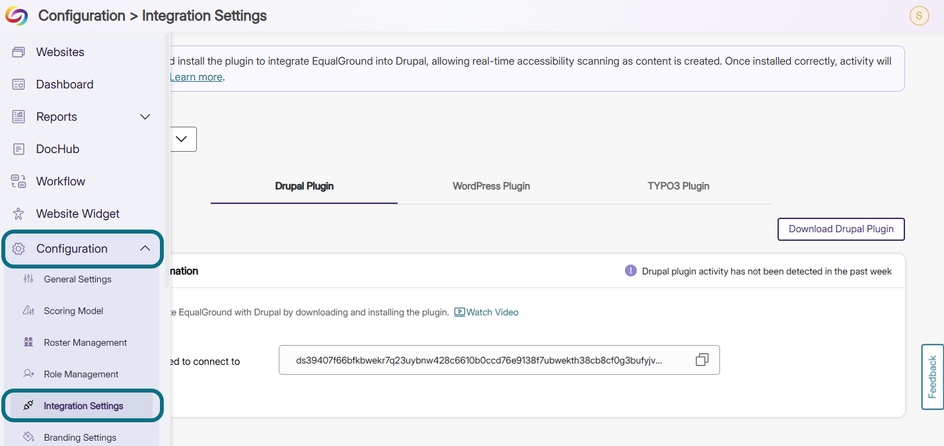Open the user avatar S menu

click(919, 16)
